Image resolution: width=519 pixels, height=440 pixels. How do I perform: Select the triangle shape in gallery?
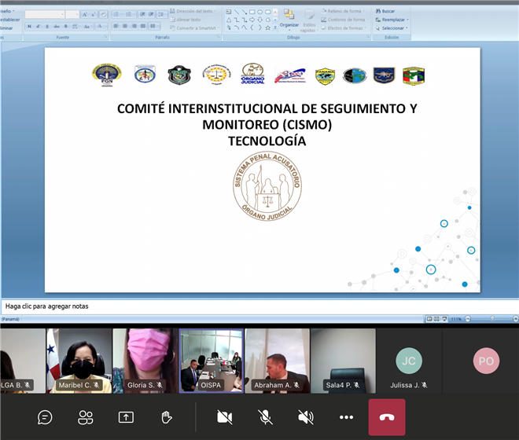[x=228, y=20]
